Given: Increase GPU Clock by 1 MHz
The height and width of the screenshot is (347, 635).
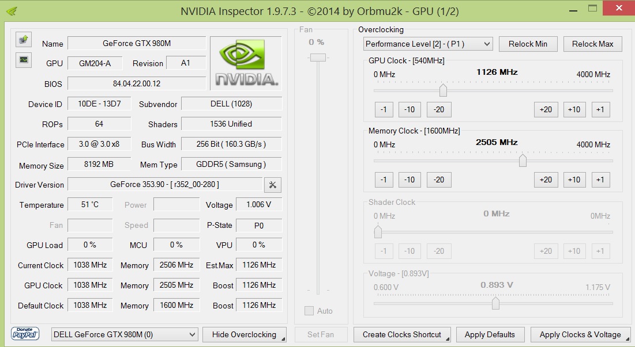Looking at the screenshot, I should point(600,109).
